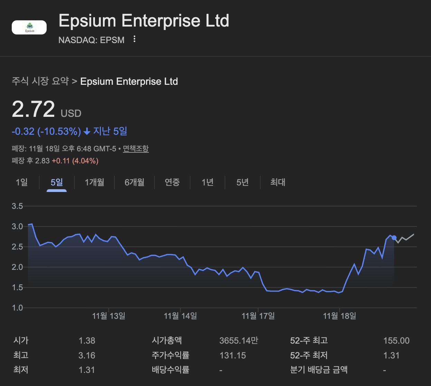
Task: Click the NASDAQ: EPSM ticker text
Action: (92, 40)
